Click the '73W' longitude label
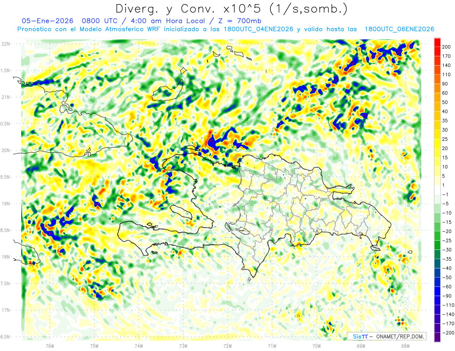455x351 pixels. (183, 346)
